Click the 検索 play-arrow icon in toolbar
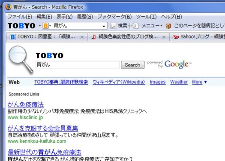The width and height of the screenshot is (225, 161). click(x=113, y=26)
